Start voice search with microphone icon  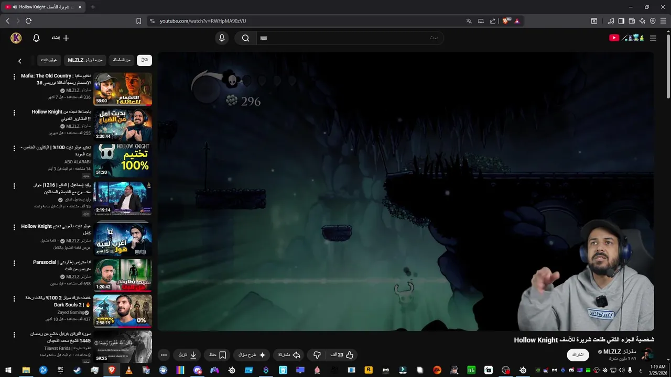[x=222, y=38]
